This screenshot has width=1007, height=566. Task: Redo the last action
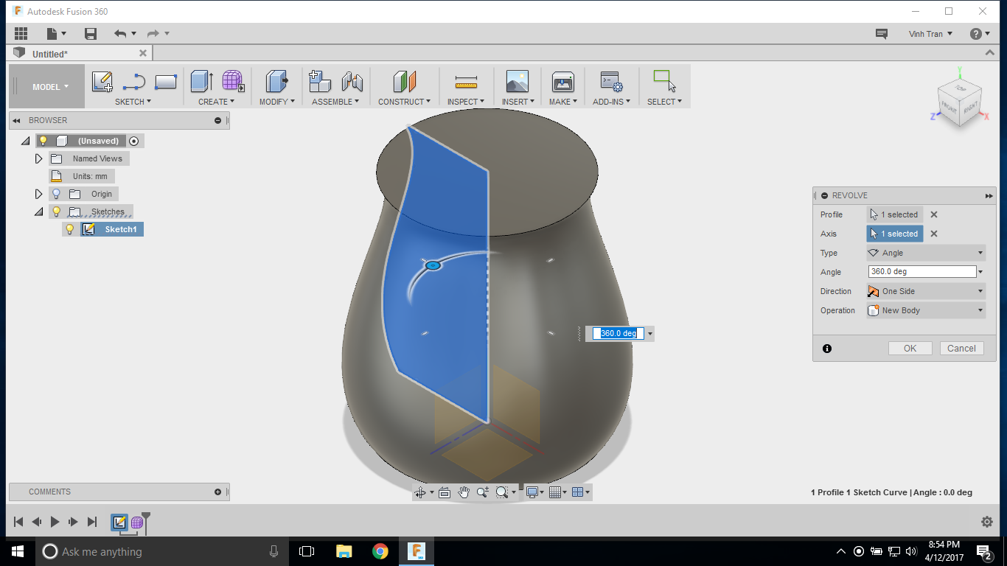[153, 34]
